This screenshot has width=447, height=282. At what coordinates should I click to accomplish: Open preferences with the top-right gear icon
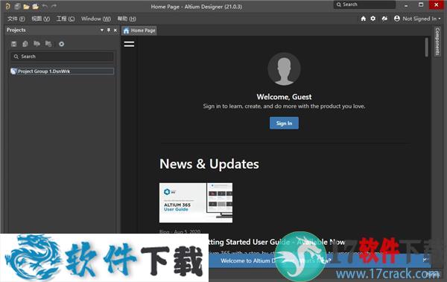click(x=373, y=19)
